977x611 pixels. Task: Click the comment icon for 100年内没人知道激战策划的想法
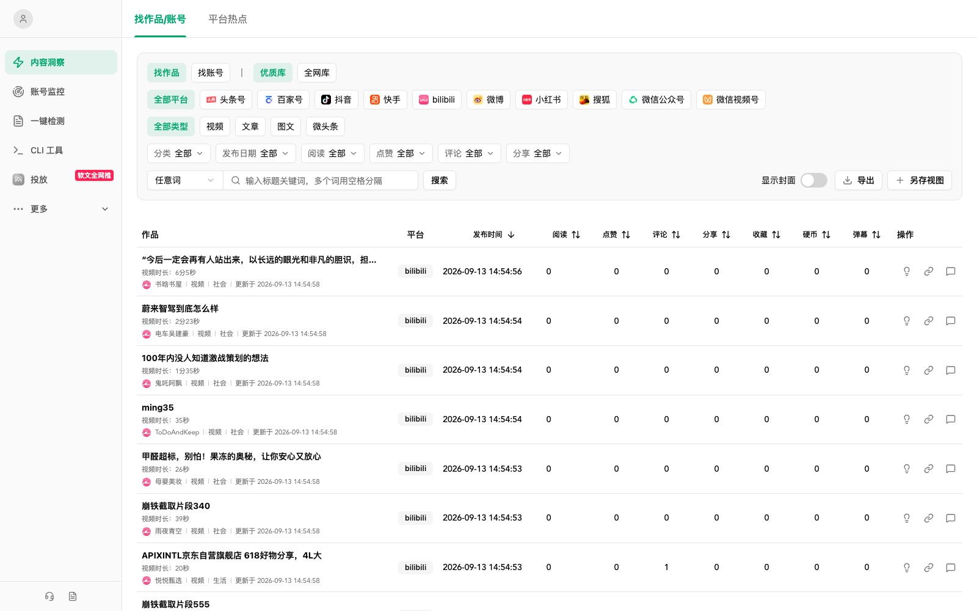(x=951, y=370)
